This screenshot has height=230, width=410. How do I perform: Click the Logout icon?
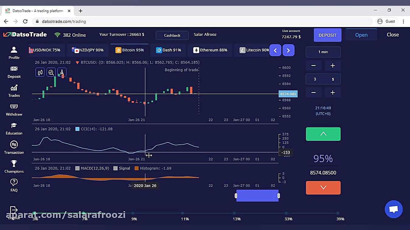(14, 210)
